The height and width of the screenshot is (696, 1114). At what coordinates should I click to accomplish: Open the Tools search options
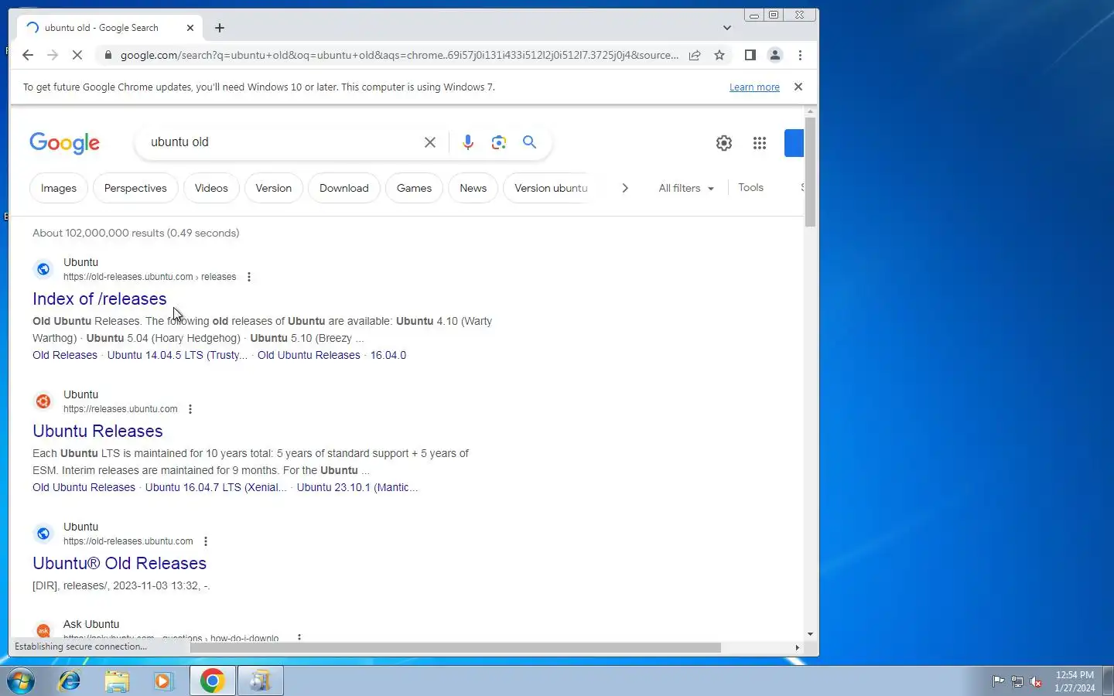coord(750,188)
